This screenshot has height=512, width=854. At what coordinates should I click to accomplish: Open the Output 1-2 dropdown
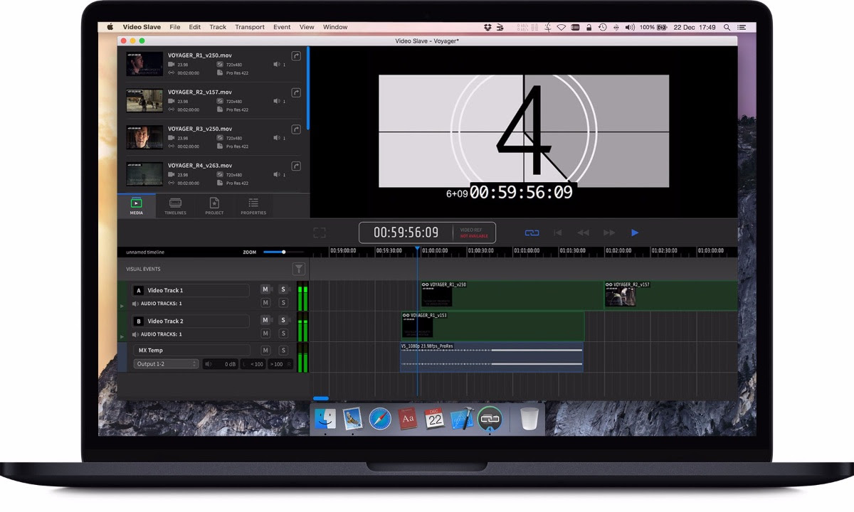click(x=167, y=364)
